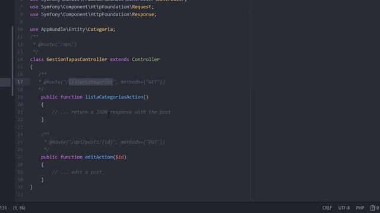Change line endings via CRLF indicator
Viewport: 380px width, 213px height.
click(327, 208)
